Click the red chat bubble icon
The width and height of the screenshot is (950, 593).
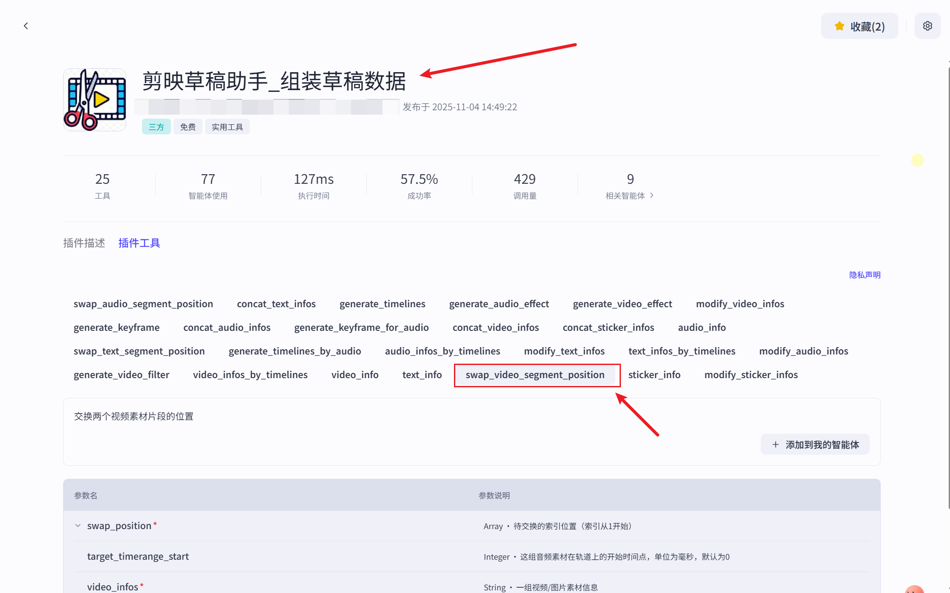tap(914, 589)
